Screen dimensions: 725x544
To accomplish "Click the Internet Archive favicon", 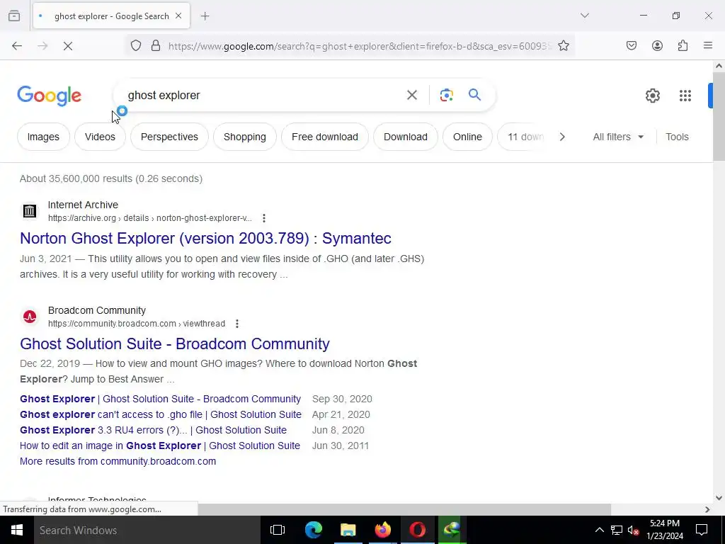I will click(x=30, y=211).
